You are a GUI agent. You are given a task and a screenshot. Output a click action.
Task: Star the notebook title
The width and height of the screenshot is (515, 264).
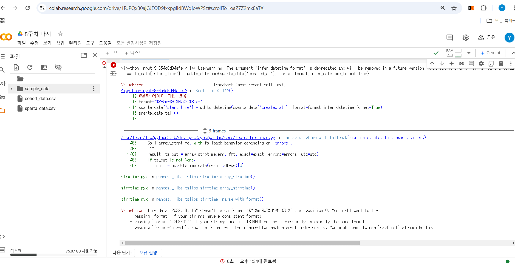coord(60,34)
